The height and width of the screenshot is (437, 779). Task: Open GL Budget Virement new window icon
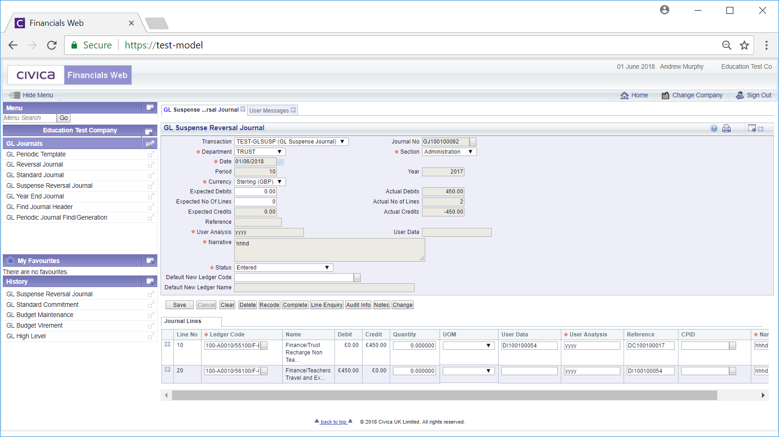click(151, 326)
